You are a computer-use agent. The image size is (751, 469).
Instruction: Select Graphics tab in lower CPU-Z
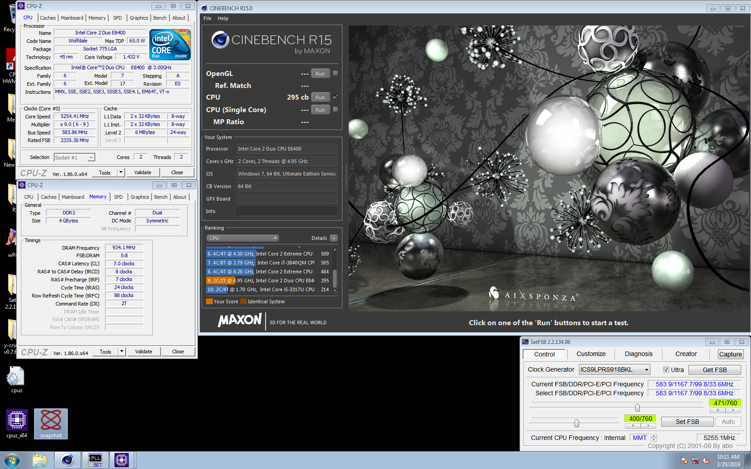click(140, 197)
